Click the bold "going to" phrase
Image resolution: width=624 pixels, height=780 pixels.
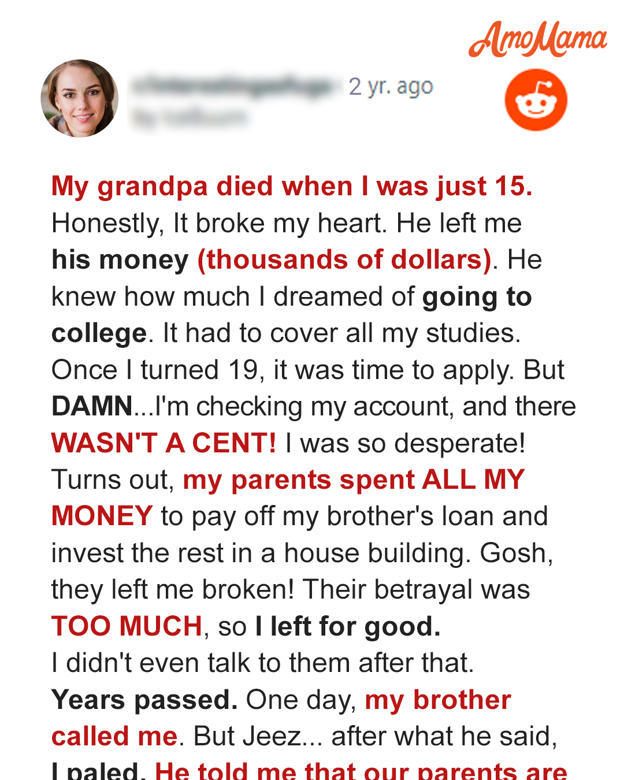477,296
